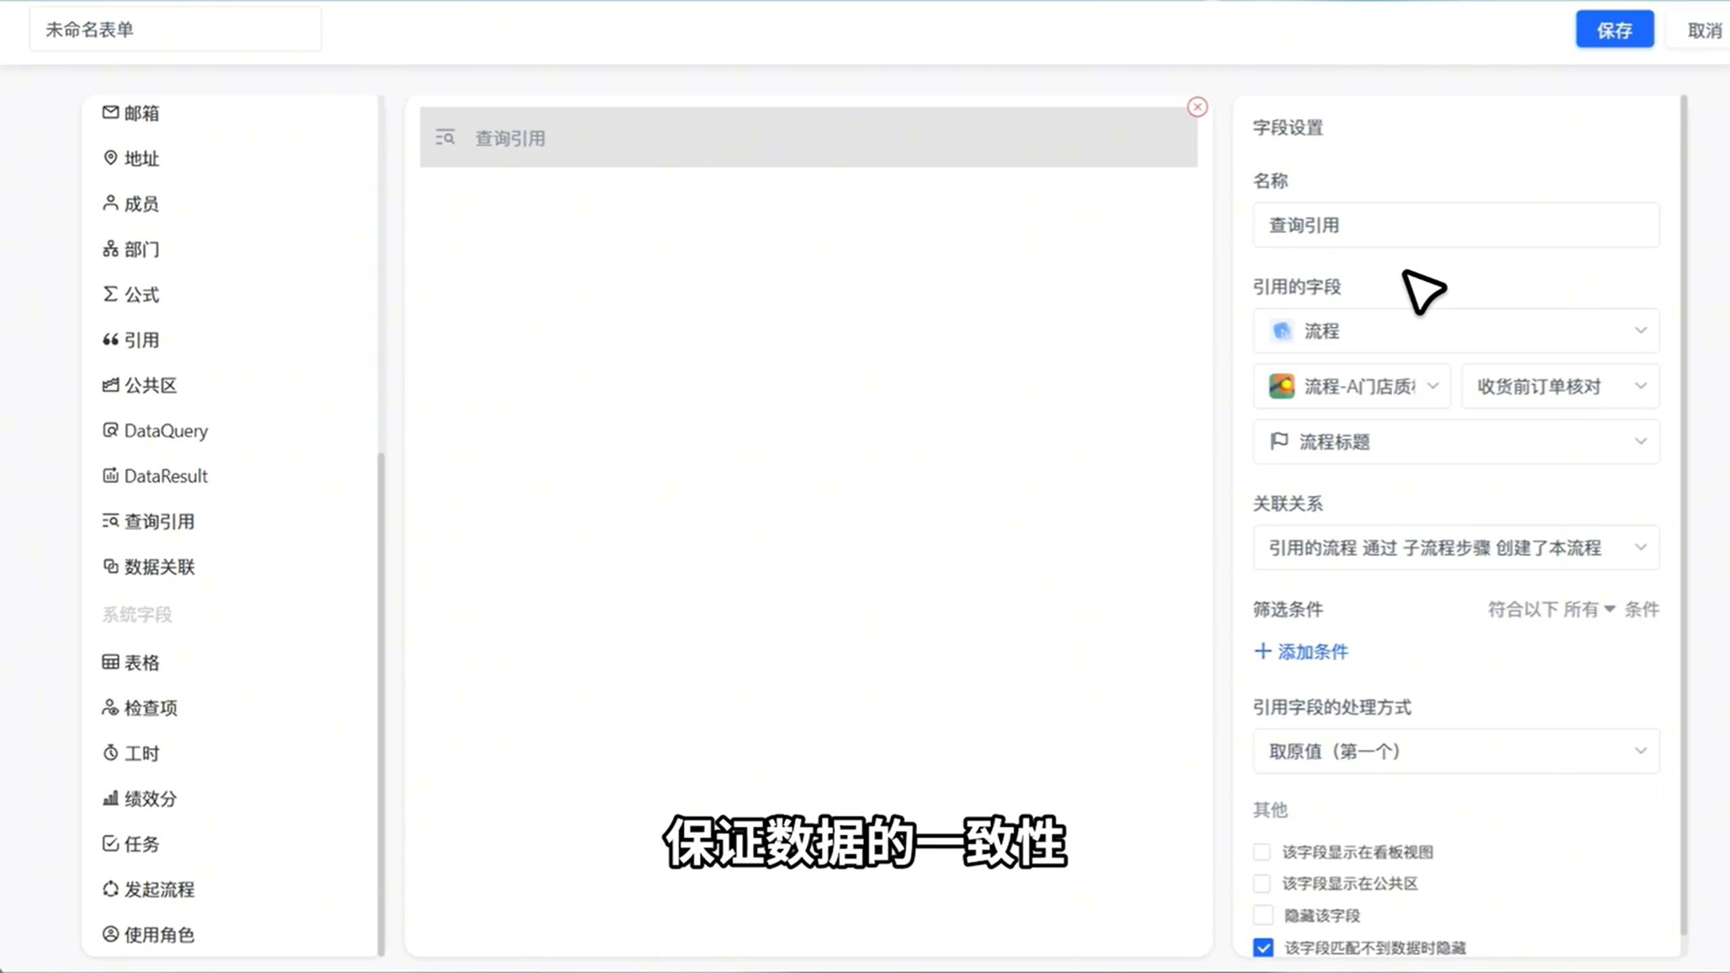
Task: Click the blue 流程 source icon
Action: pos(1281,330)
